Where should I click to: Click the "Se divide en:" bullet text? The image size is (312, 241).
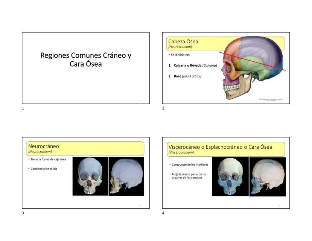tap(180, 55)
